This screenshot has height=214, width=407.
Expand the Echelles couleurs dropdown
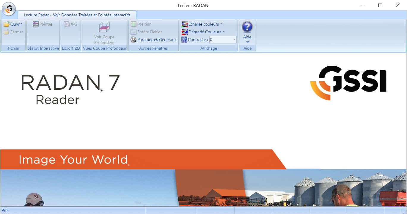click(221, 24)
